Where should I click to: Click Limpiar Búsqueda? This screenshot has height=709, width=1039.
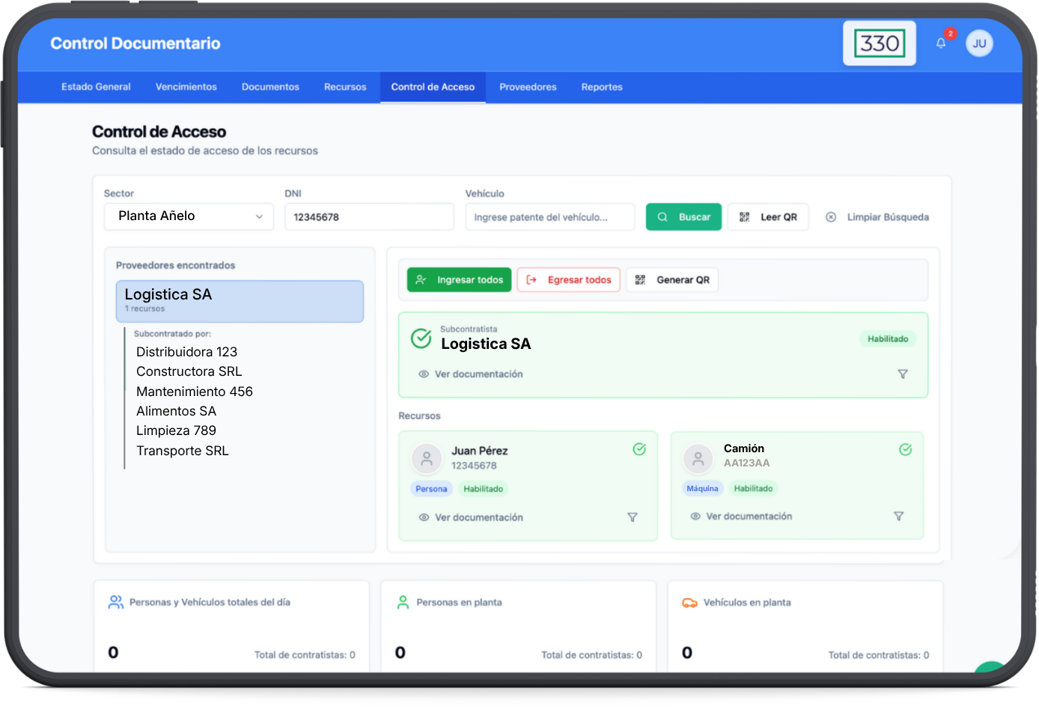[x=877, y=217]
